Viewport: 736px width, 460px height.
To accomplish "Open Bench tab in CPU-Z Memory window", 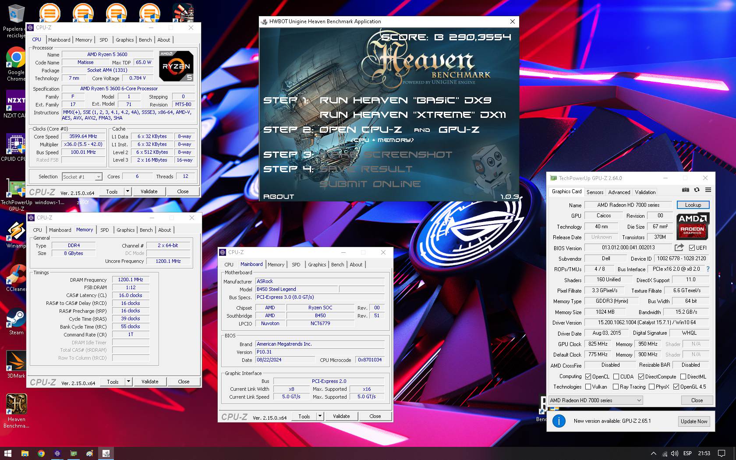I will (146, 230).
